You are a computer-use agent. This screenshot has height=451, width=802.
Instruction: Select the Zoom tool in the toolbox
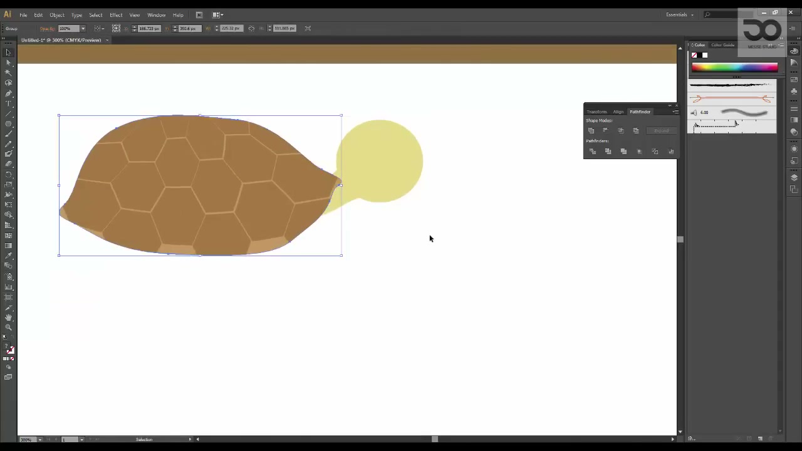pos(8,328)
